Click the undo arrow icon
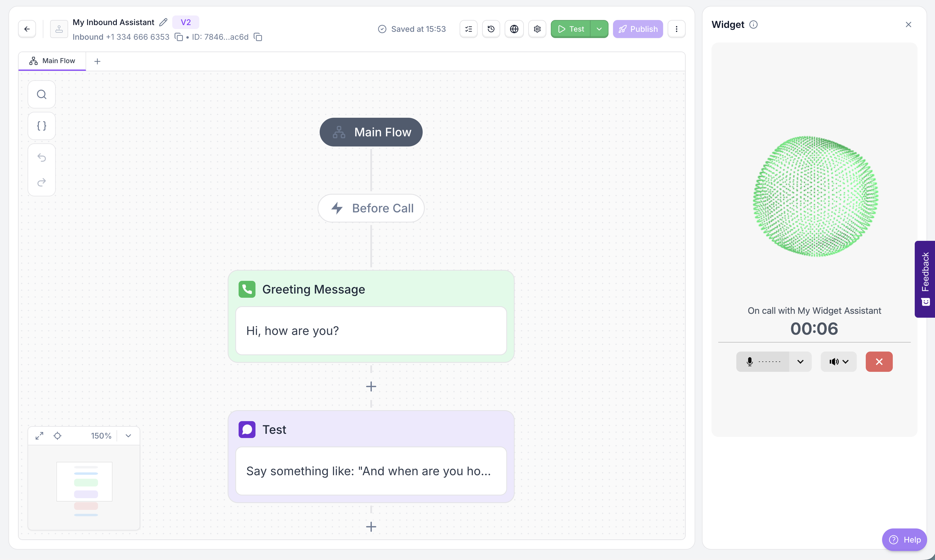The width and height of the screenshot is (935, 560). tap(41, 157)
